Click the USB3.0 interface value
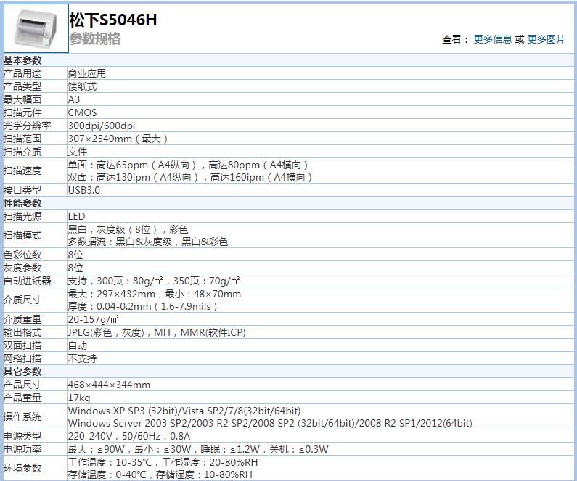Image resolution: width=577 pixels, height=481 pixels. point(84,190)
